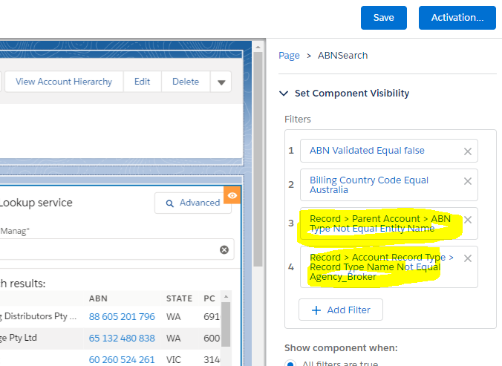502x366 pixels.
Task: Click the VIC state cell
Action: pyautogui.click(x=173, y=359)
